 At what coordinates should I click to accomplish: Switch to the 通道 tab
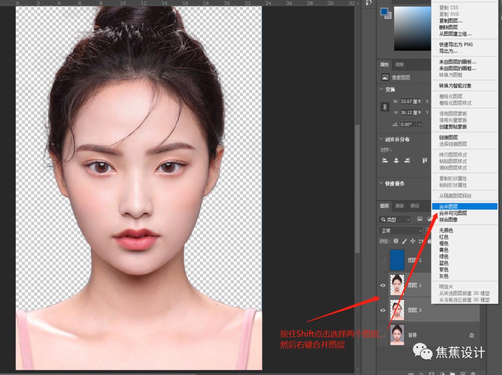pos(399,206)
